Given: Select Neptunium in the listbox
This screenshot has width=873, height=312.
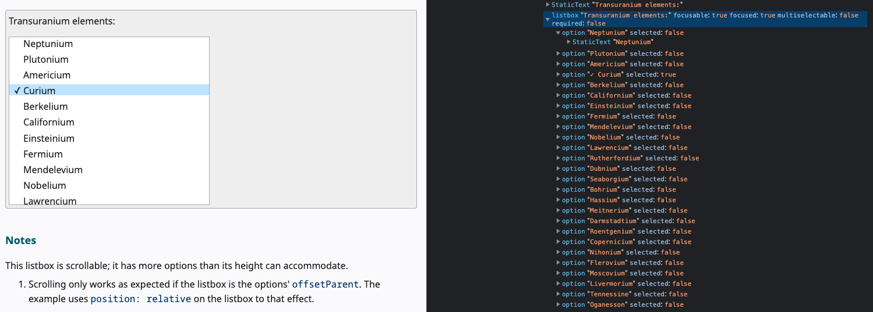Looking at the screenshot, I should [109, 44].
